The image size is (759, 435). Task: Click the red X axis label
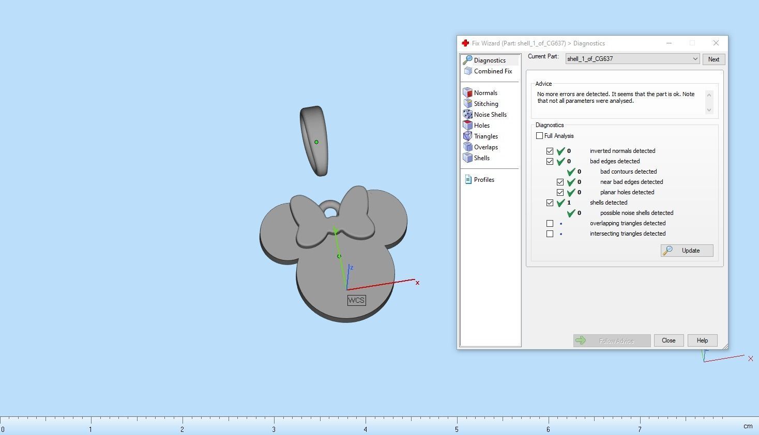(417, 283)
